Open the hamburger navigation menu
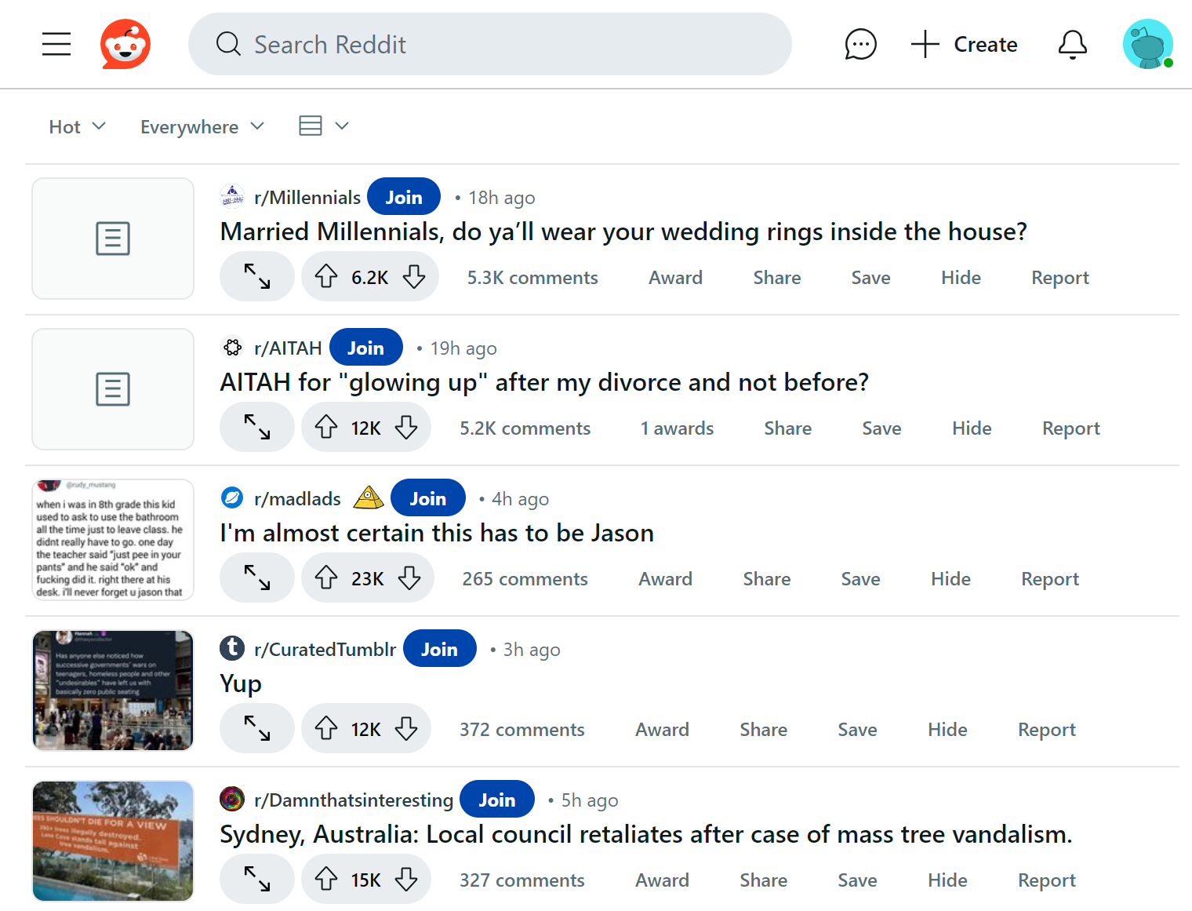 [x=56, y=44]
